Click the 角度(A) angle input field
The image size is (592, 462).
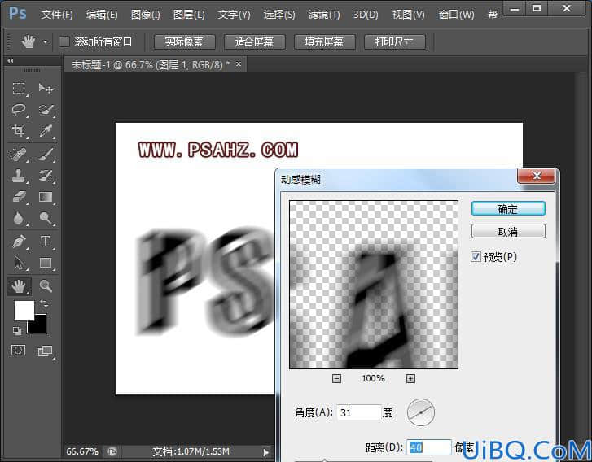(x=358, y=412)
